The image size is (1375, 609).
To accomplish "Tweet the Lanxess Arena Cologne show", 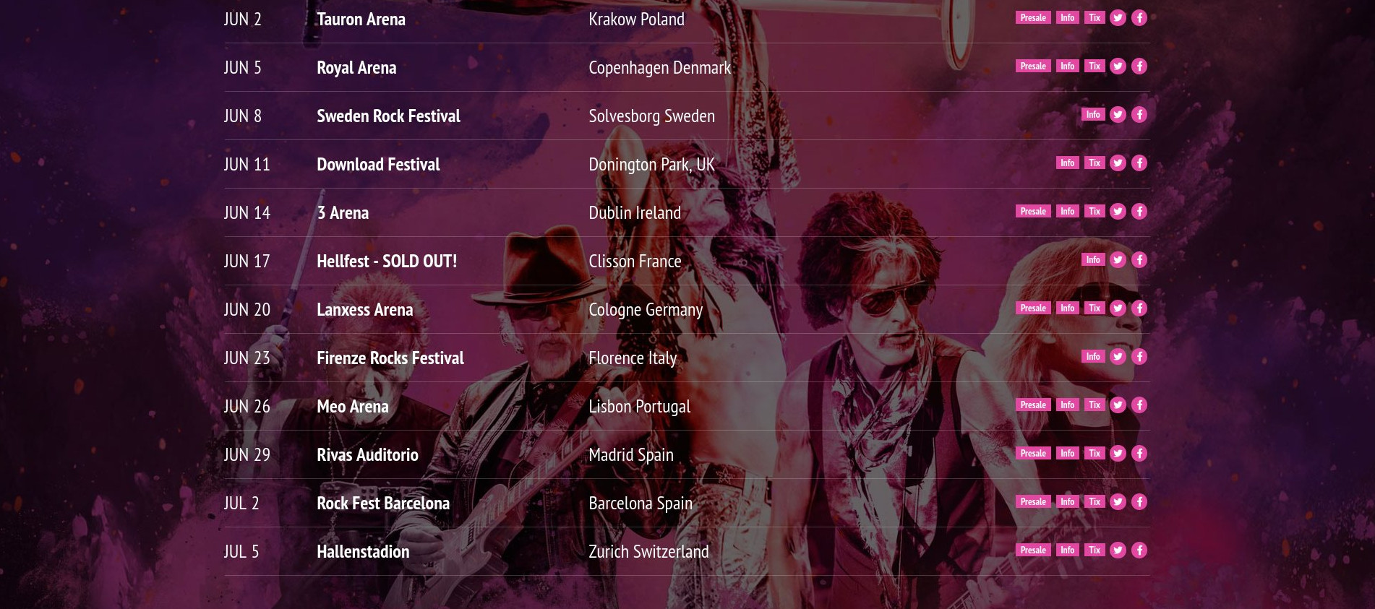I will (1118, 308).
